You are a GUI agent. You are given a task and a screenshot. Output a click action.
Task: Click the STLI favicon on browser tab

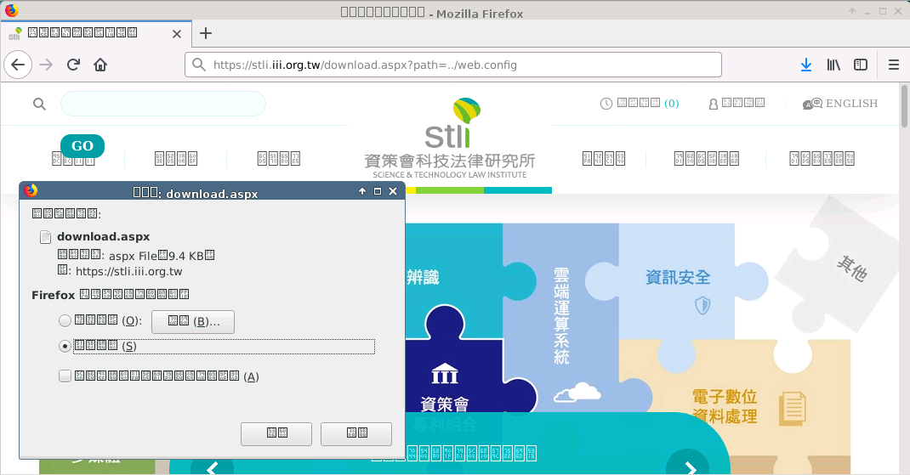click(x=15, y=34)
